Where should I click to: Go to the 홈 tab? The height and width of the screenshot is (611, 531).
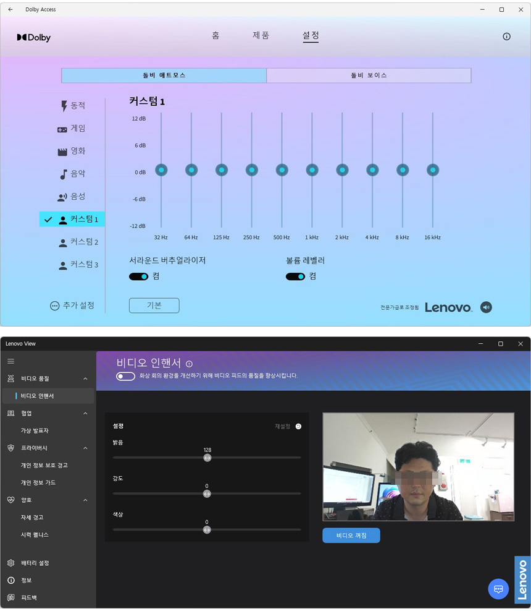click(x=215, y=35)
